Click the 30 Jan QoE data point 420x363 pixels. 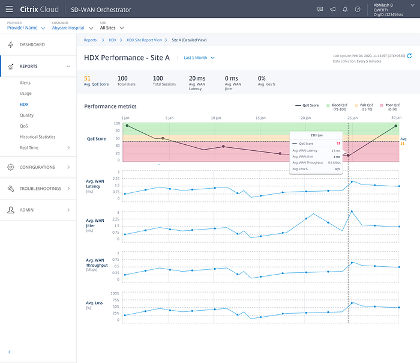coord(396,126)
